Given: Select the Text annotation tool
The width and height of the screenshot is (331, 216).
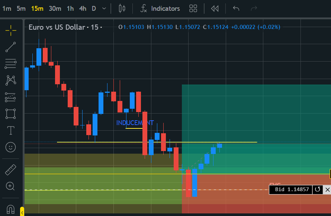Looking at the screenshot, I should pyautogui.click(x=11, y=130).
